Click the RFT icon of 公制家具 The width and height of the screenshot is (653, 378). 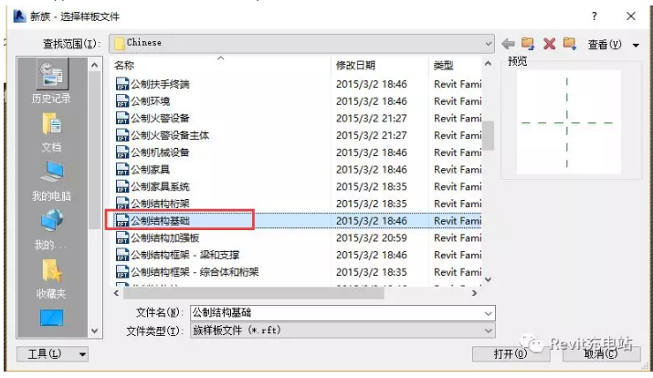click(x=122, y=170)
